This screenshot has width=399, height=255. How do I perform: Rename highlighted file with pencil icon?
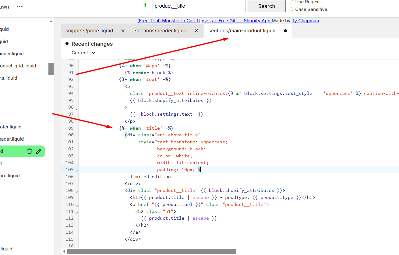point(39,151)
